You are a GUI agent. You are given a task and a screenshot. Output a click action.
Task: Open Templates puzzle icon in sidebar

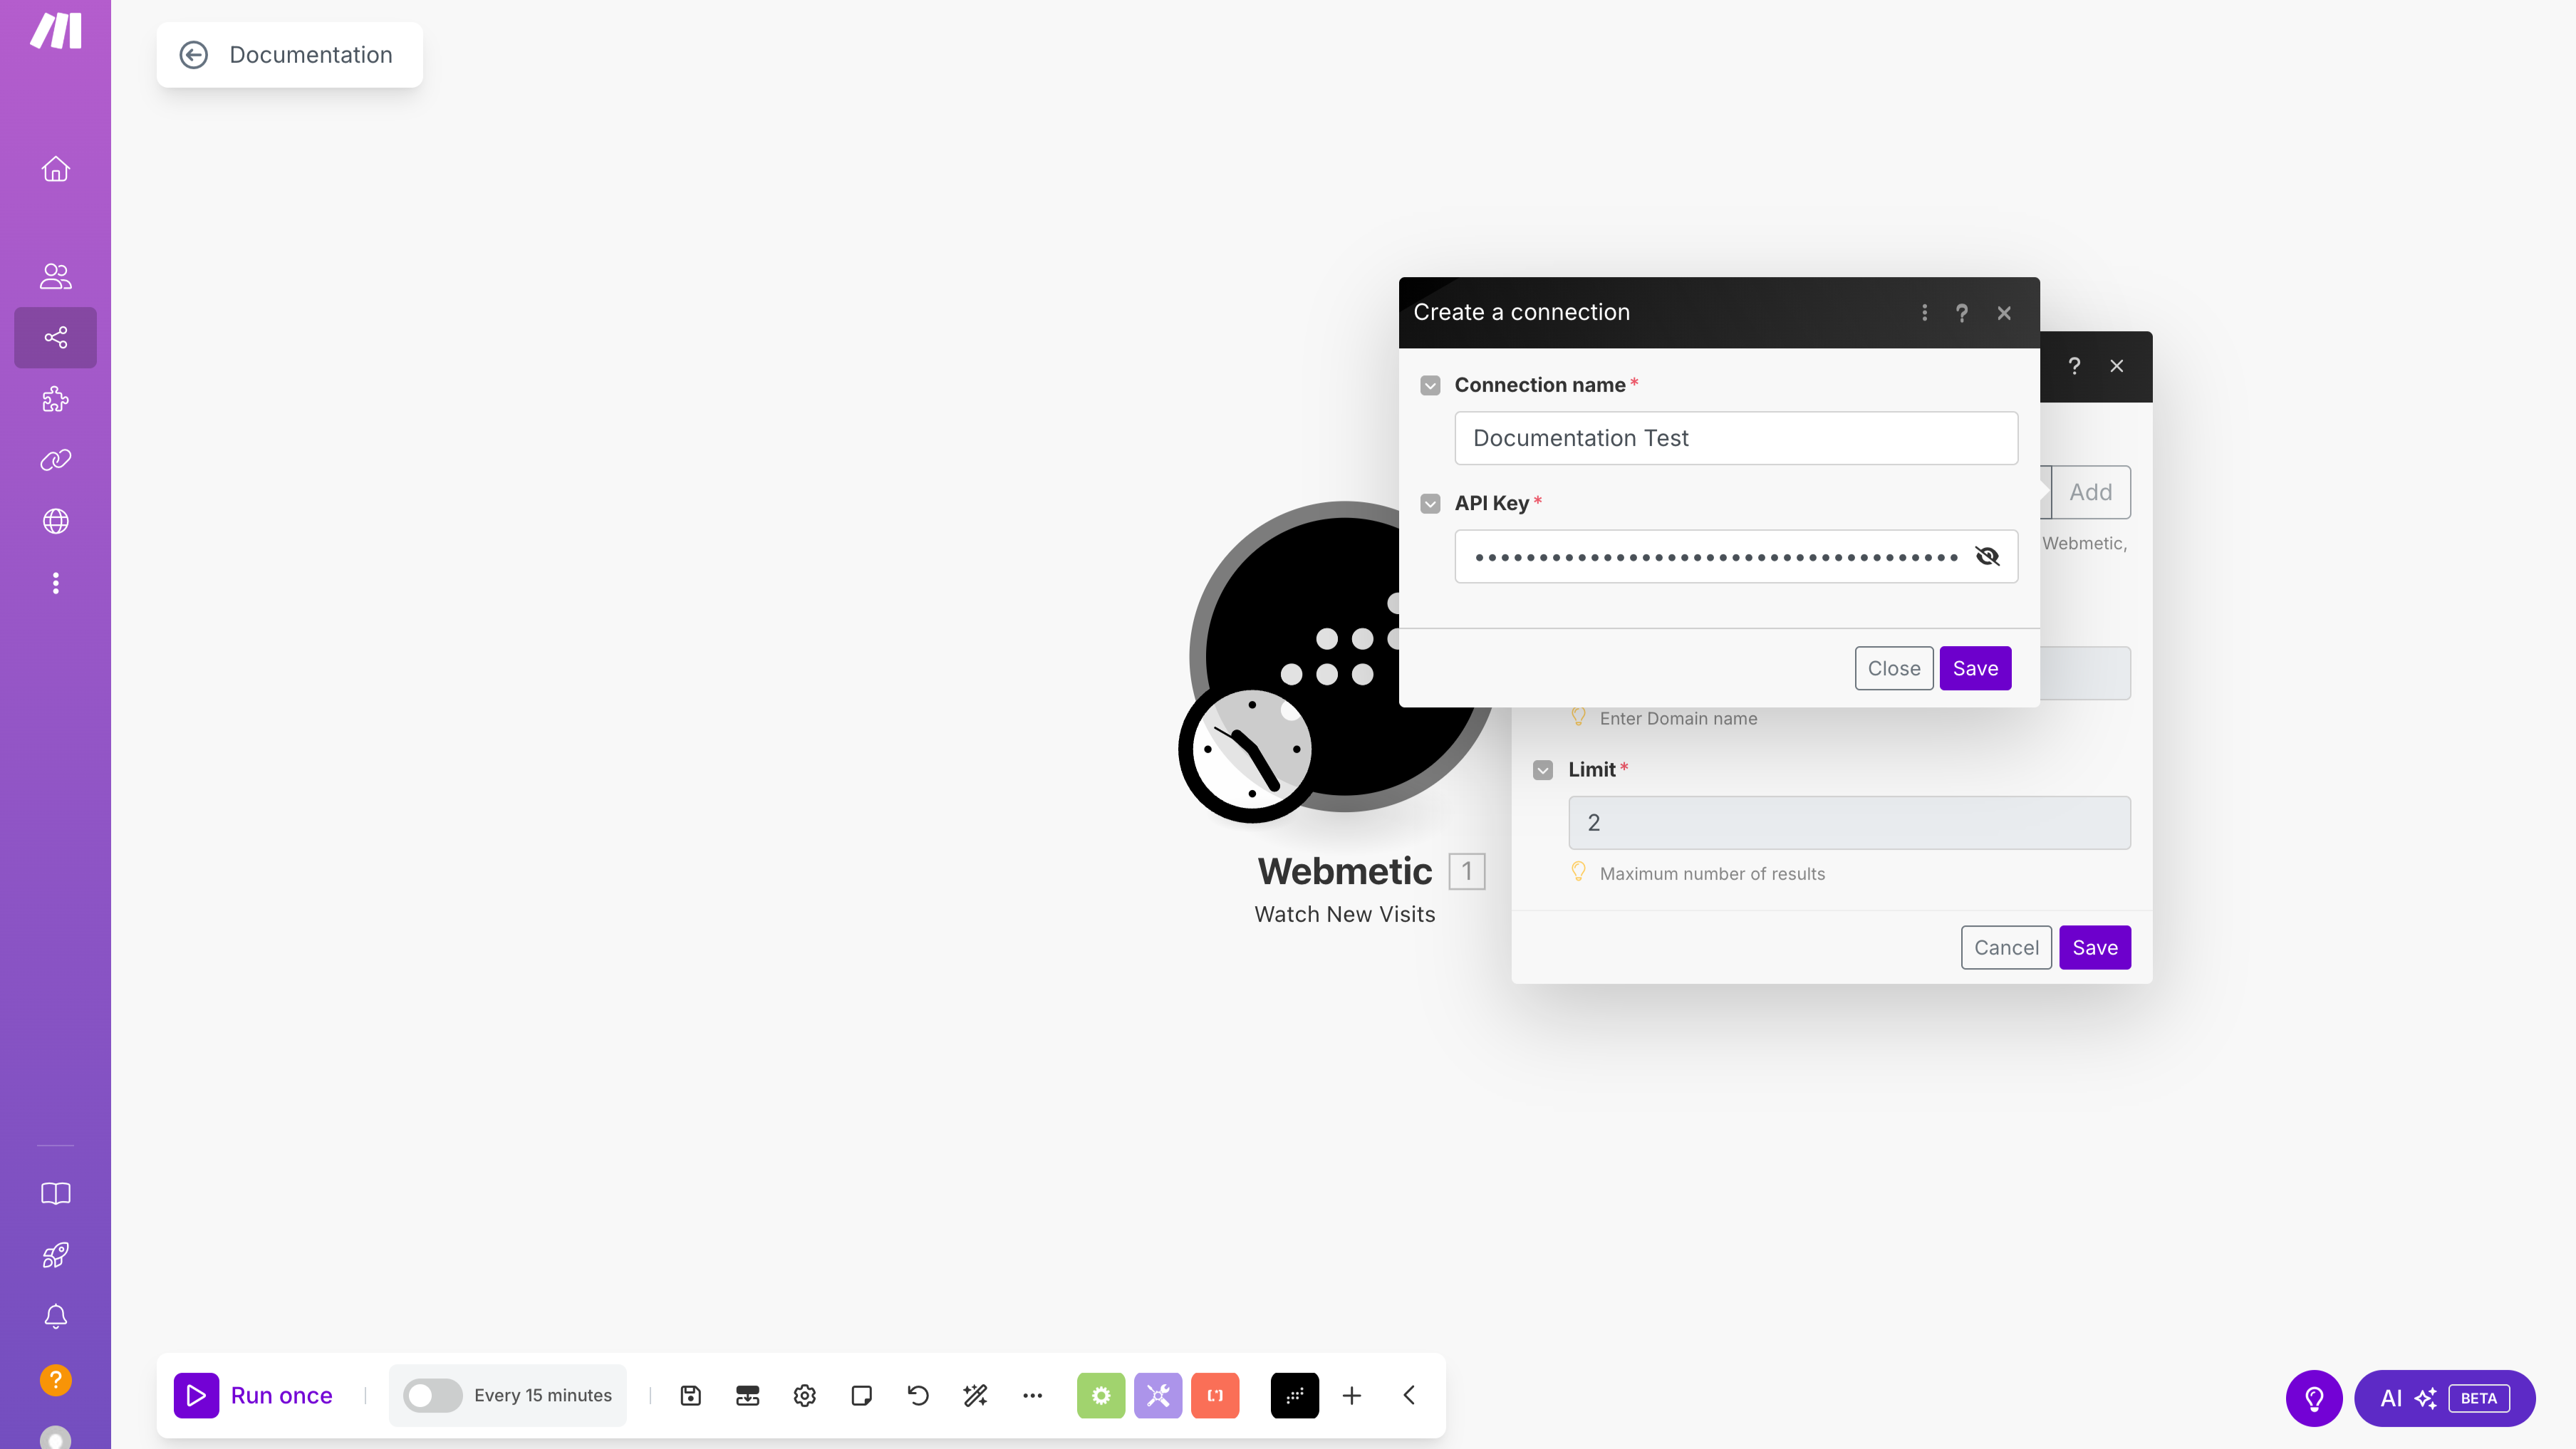pyautogui.click(x=56, y=399)
